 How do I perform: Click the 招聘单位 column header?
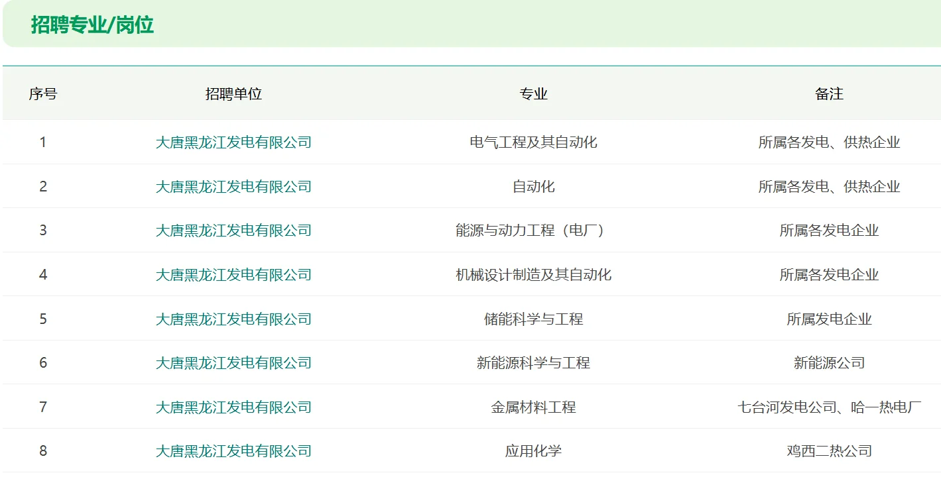(x=233, y=94)
